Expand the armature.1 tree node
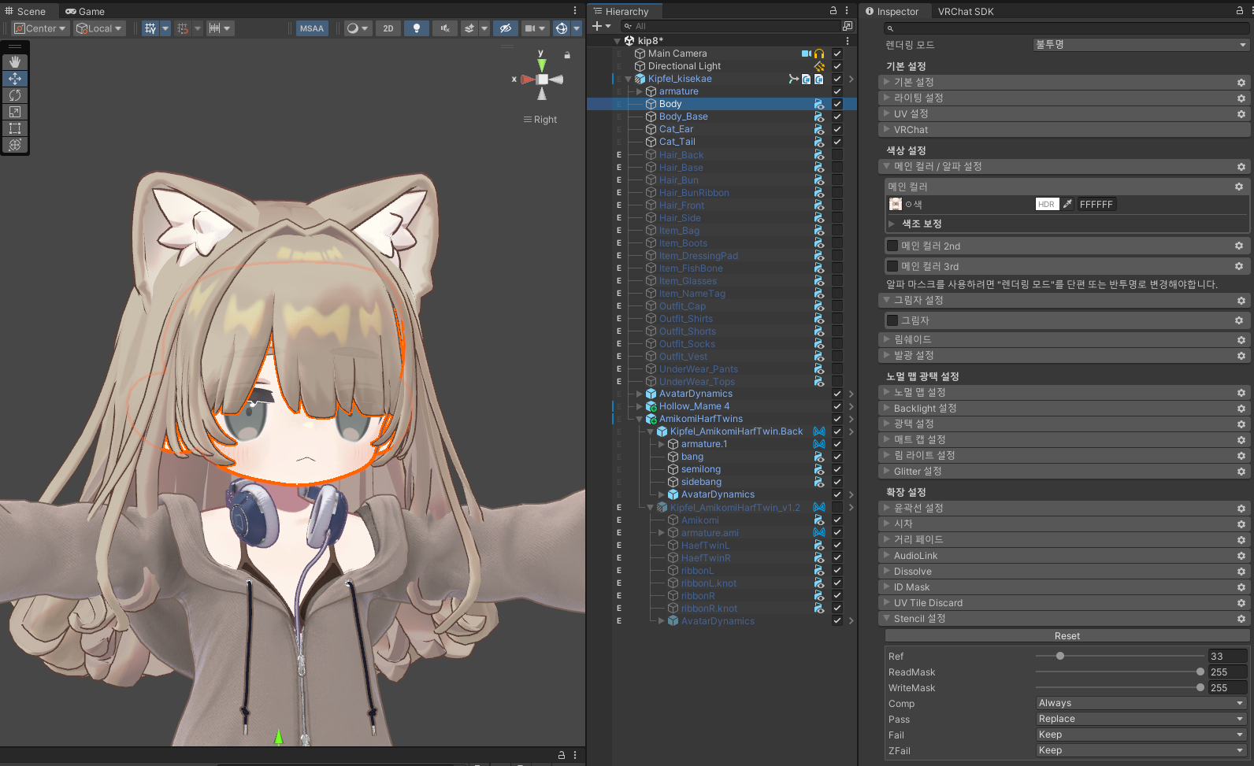This screenshot has width=1254, height=766. [x=661, y=444]
